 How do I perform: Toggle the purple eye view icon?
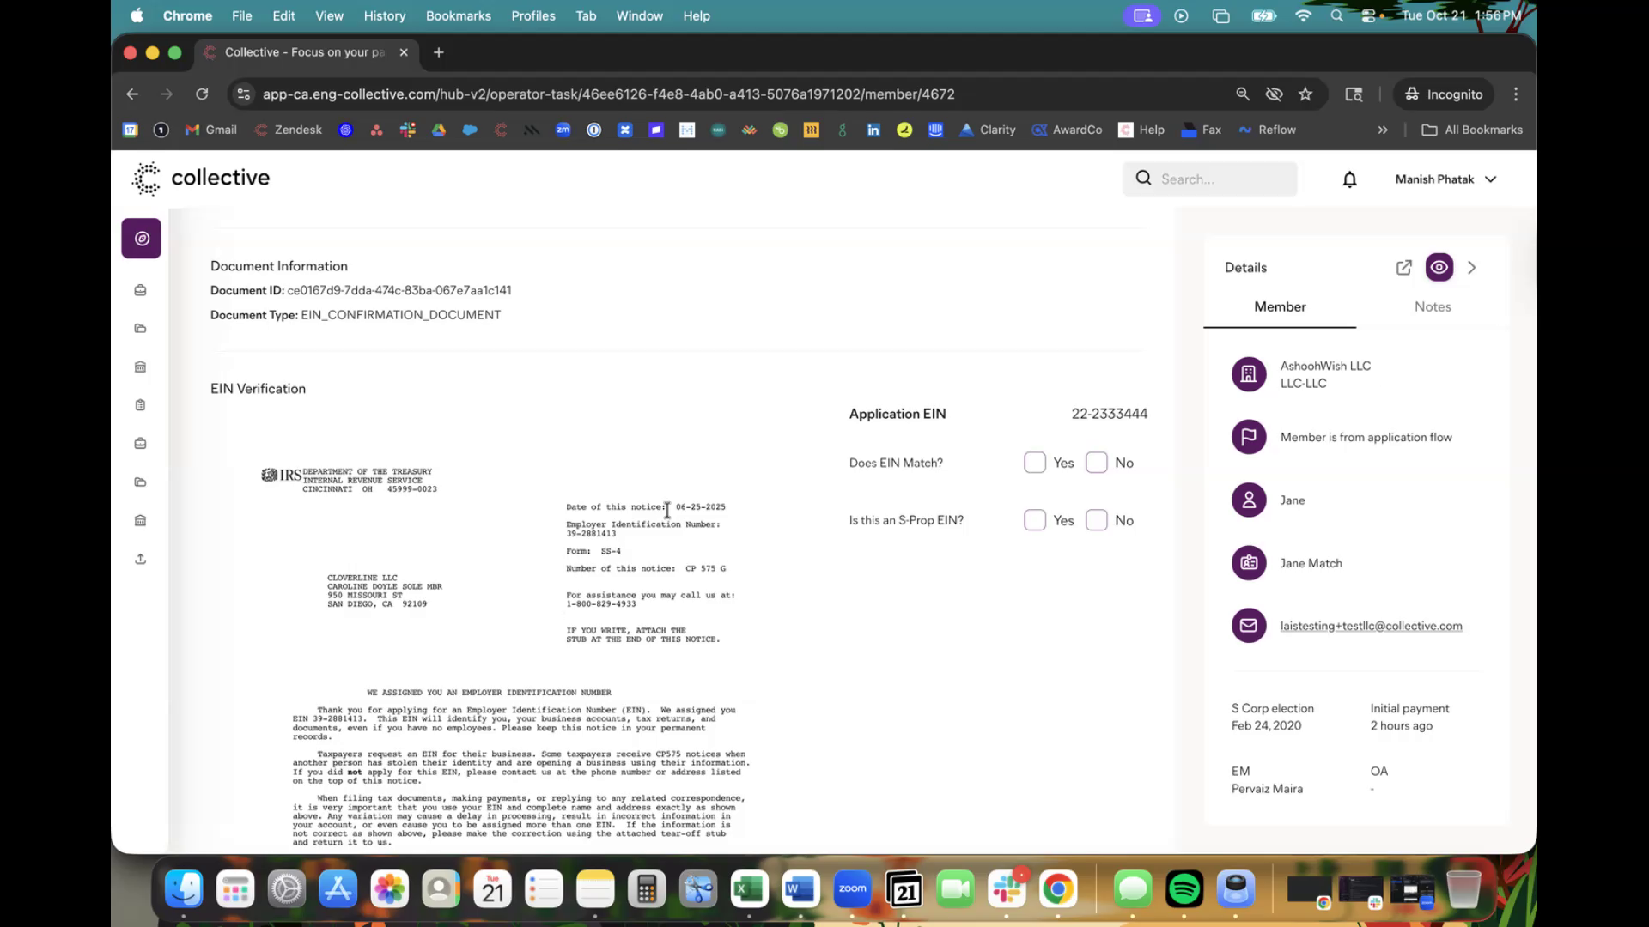tap(1439, 268)
